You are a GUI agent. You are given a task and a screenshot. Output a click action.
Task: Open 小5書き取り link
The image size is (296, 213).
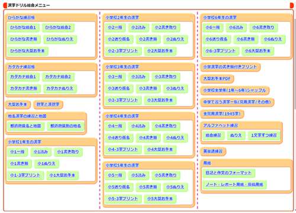[x=166, y=175]
